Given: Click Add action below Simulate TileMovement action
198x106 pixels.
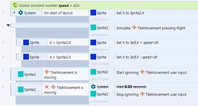Looking at the screenshot, I should [100, 35].
